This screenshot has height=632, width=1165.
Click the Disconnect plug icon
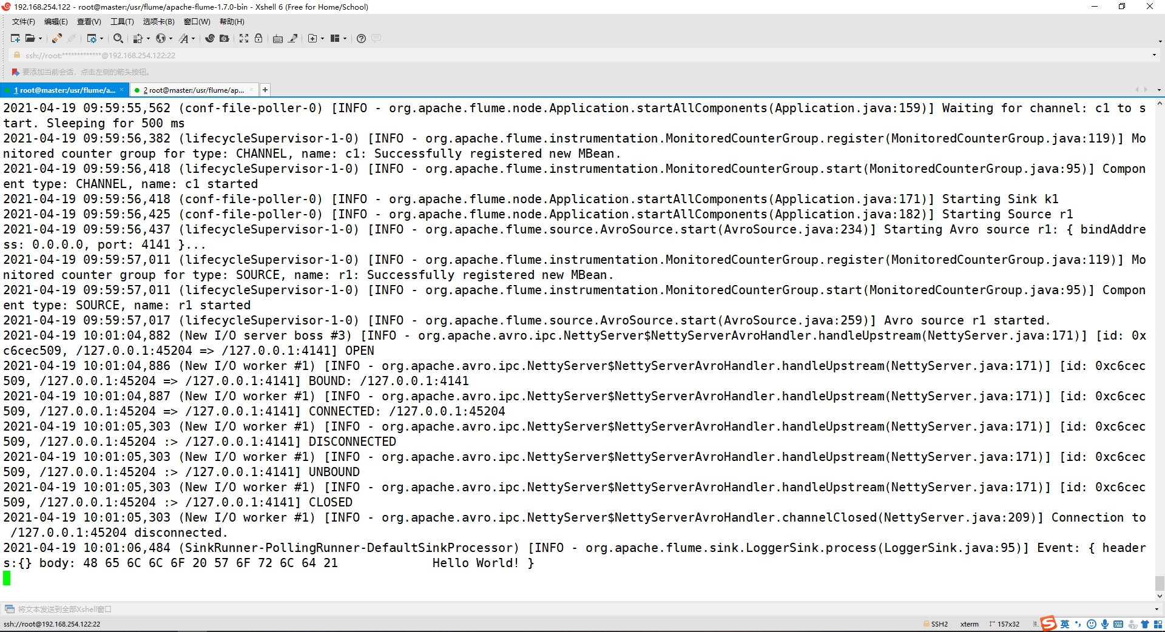click(72, 38)
